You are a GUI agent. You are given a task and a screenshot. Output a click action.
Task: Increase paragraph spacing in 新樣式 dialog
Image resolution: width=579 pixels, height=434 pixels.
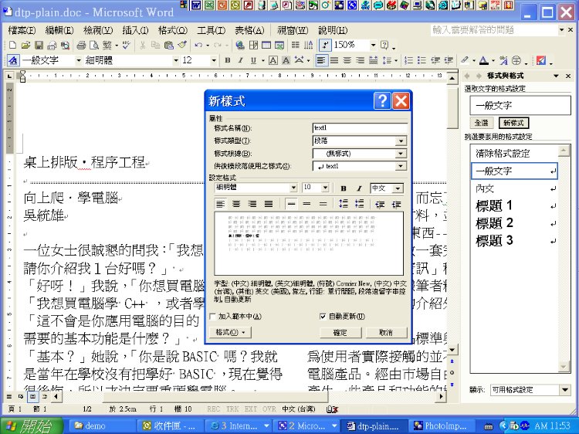click(344, 204)
